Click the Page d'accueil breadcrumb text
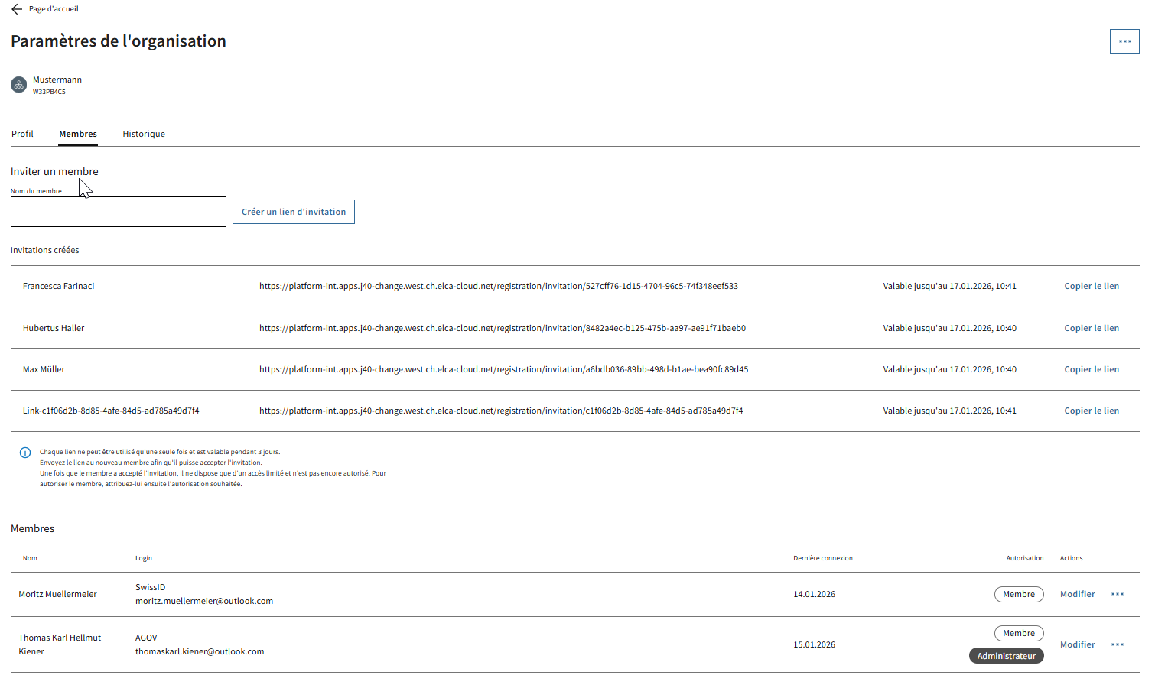Screen dimensions: 1155x698 click(x=54, y=9)
